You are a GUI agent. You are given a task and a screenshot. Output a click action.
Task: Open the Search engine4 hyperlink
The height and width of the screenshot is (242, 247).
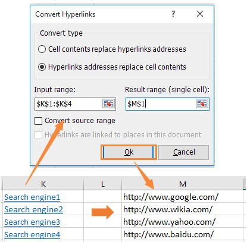coord(32,235)
